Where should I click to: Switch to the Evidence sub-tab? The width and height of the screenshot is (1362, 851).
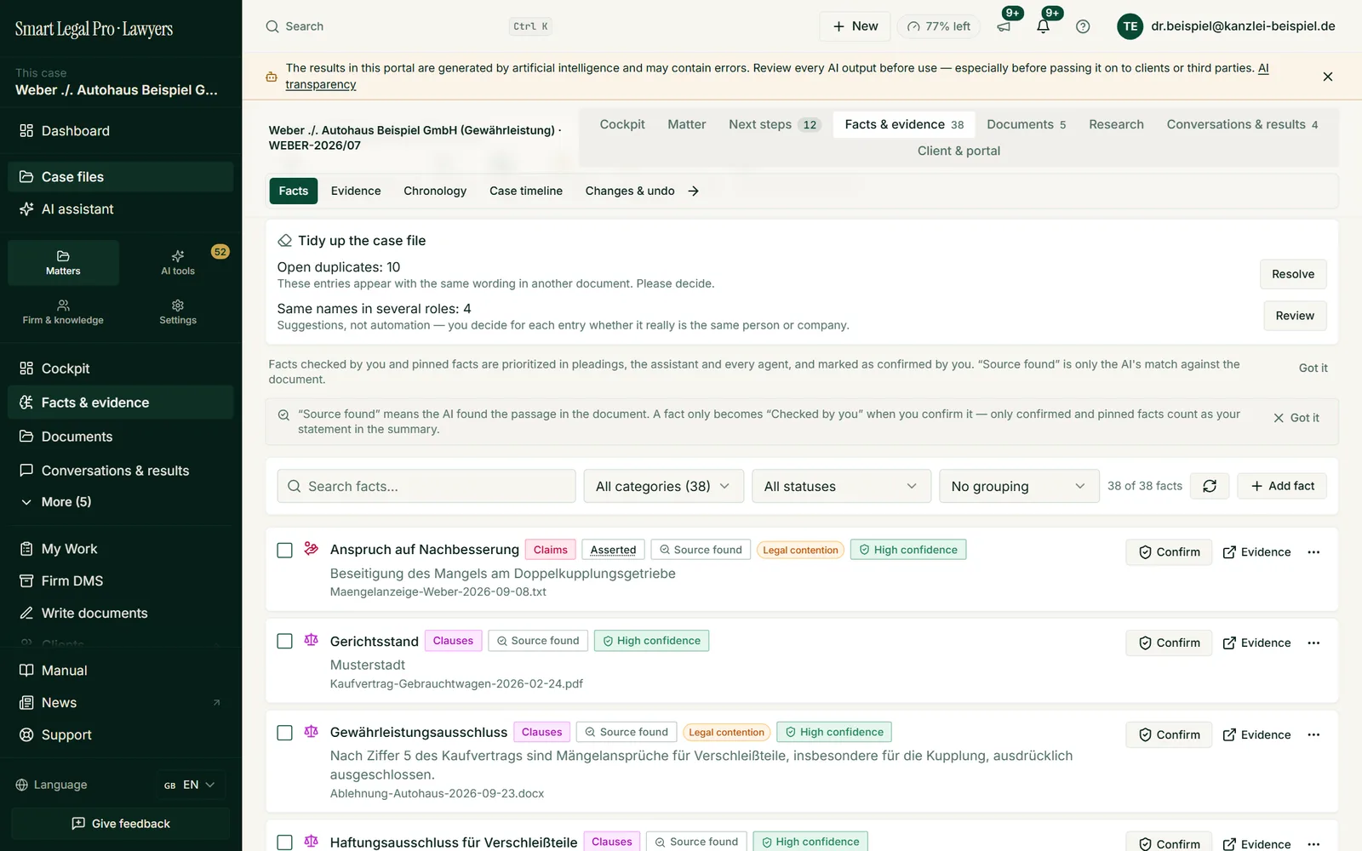click(x=356, y=191)
